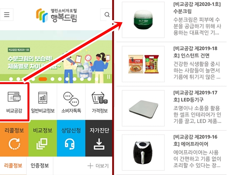Image resolution: width=229 pixels, height=175 pixels.
Task: Jump to the first banner dot
Action: coord(11,79)
